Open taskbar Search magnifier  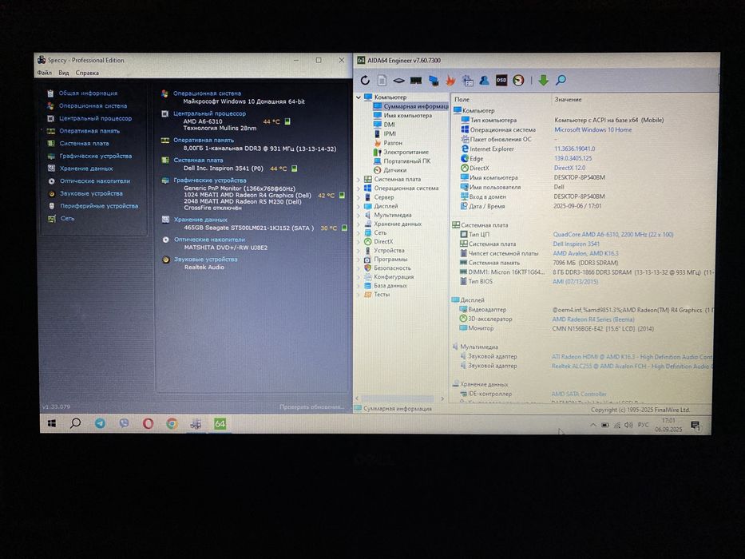75,423
